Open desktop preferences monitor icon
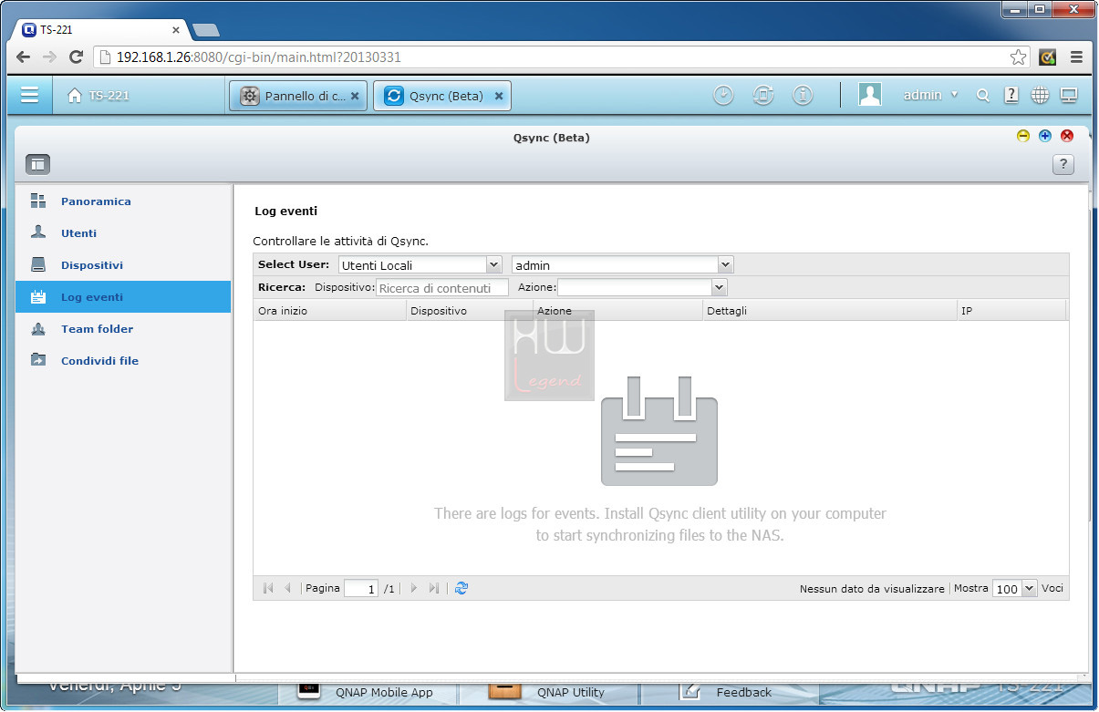The height and width of the screenshot is (712, 1099). [x=1069, y=95]
